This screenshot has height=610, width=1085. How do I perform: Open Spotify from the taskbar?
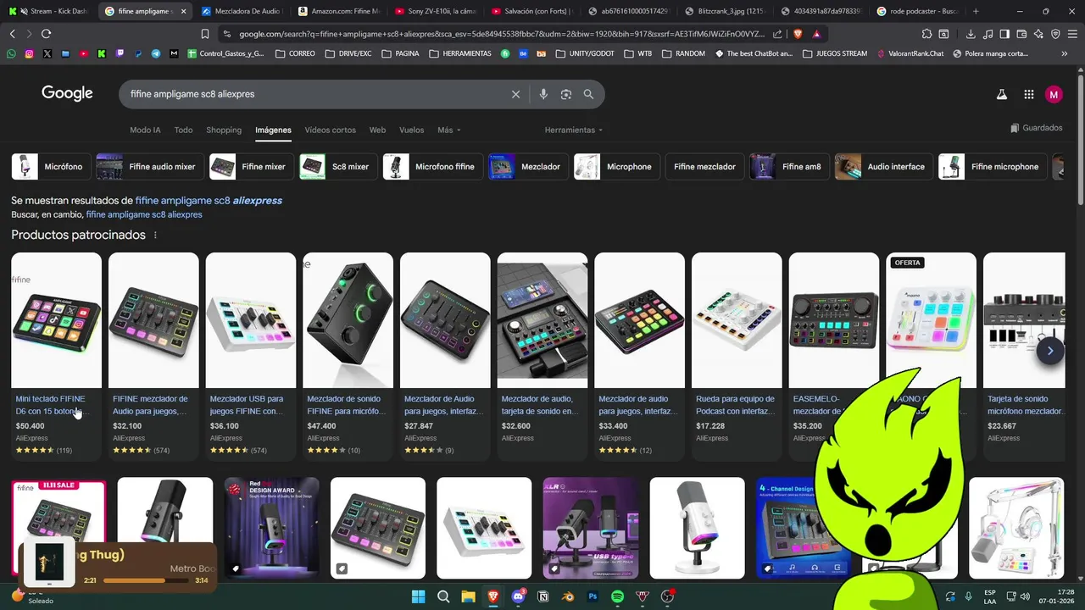click(x=618, y=596)
